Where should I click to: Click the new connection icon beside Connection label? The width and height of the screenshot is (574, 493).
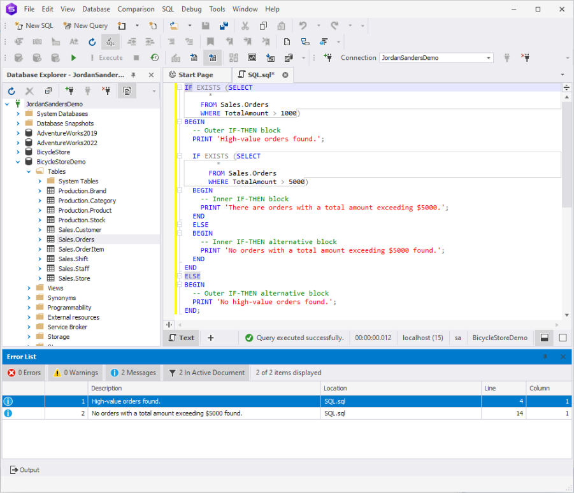tap(328, 57)
